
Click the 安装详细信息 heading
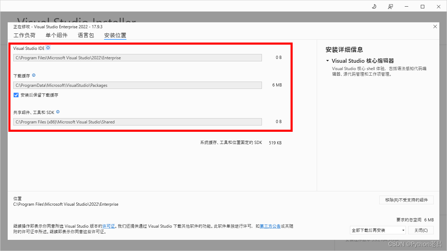pyautogui.click(x=344, y=50)
